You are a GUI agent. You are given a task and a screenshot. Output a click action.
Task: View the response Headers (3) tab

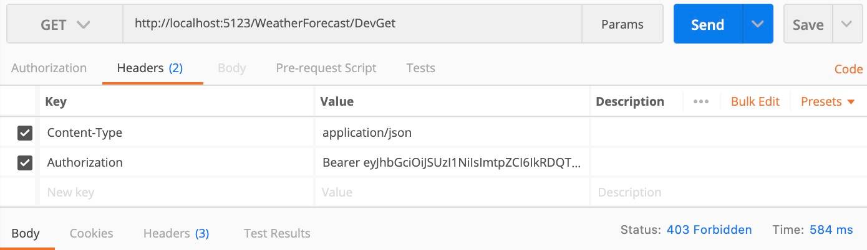pos(176,233)
